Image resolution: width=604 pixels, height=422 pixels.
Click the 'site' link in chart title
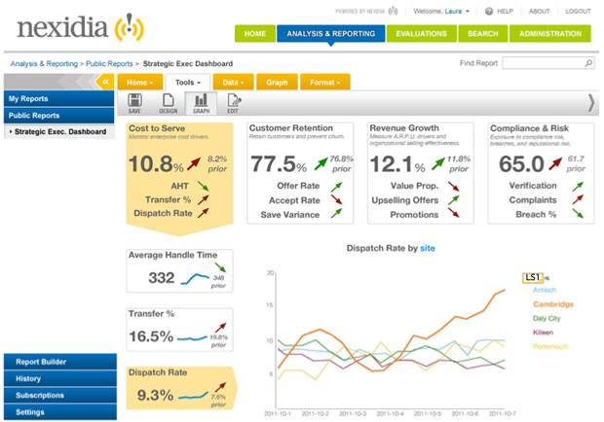coord(428,248)
